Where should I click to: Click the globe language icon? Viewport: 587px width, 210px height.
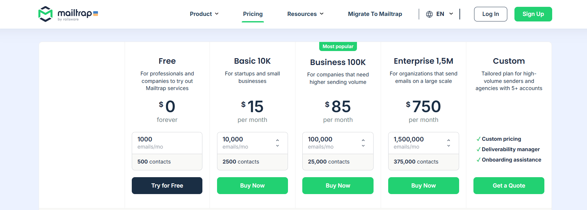point(430,14)
